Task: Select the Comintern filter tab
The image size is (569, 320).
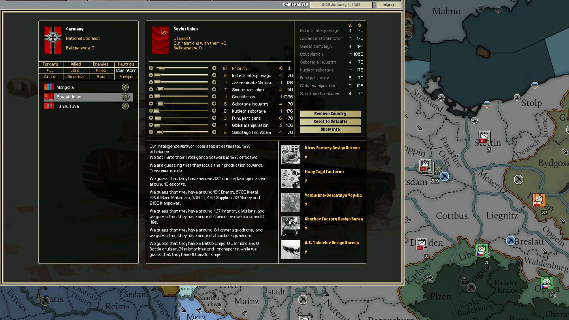Action: pos(126,70)
